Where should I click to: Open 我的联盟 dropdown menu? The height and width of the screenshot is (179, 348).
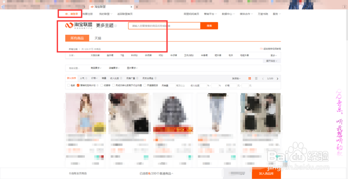click(106, 14)
